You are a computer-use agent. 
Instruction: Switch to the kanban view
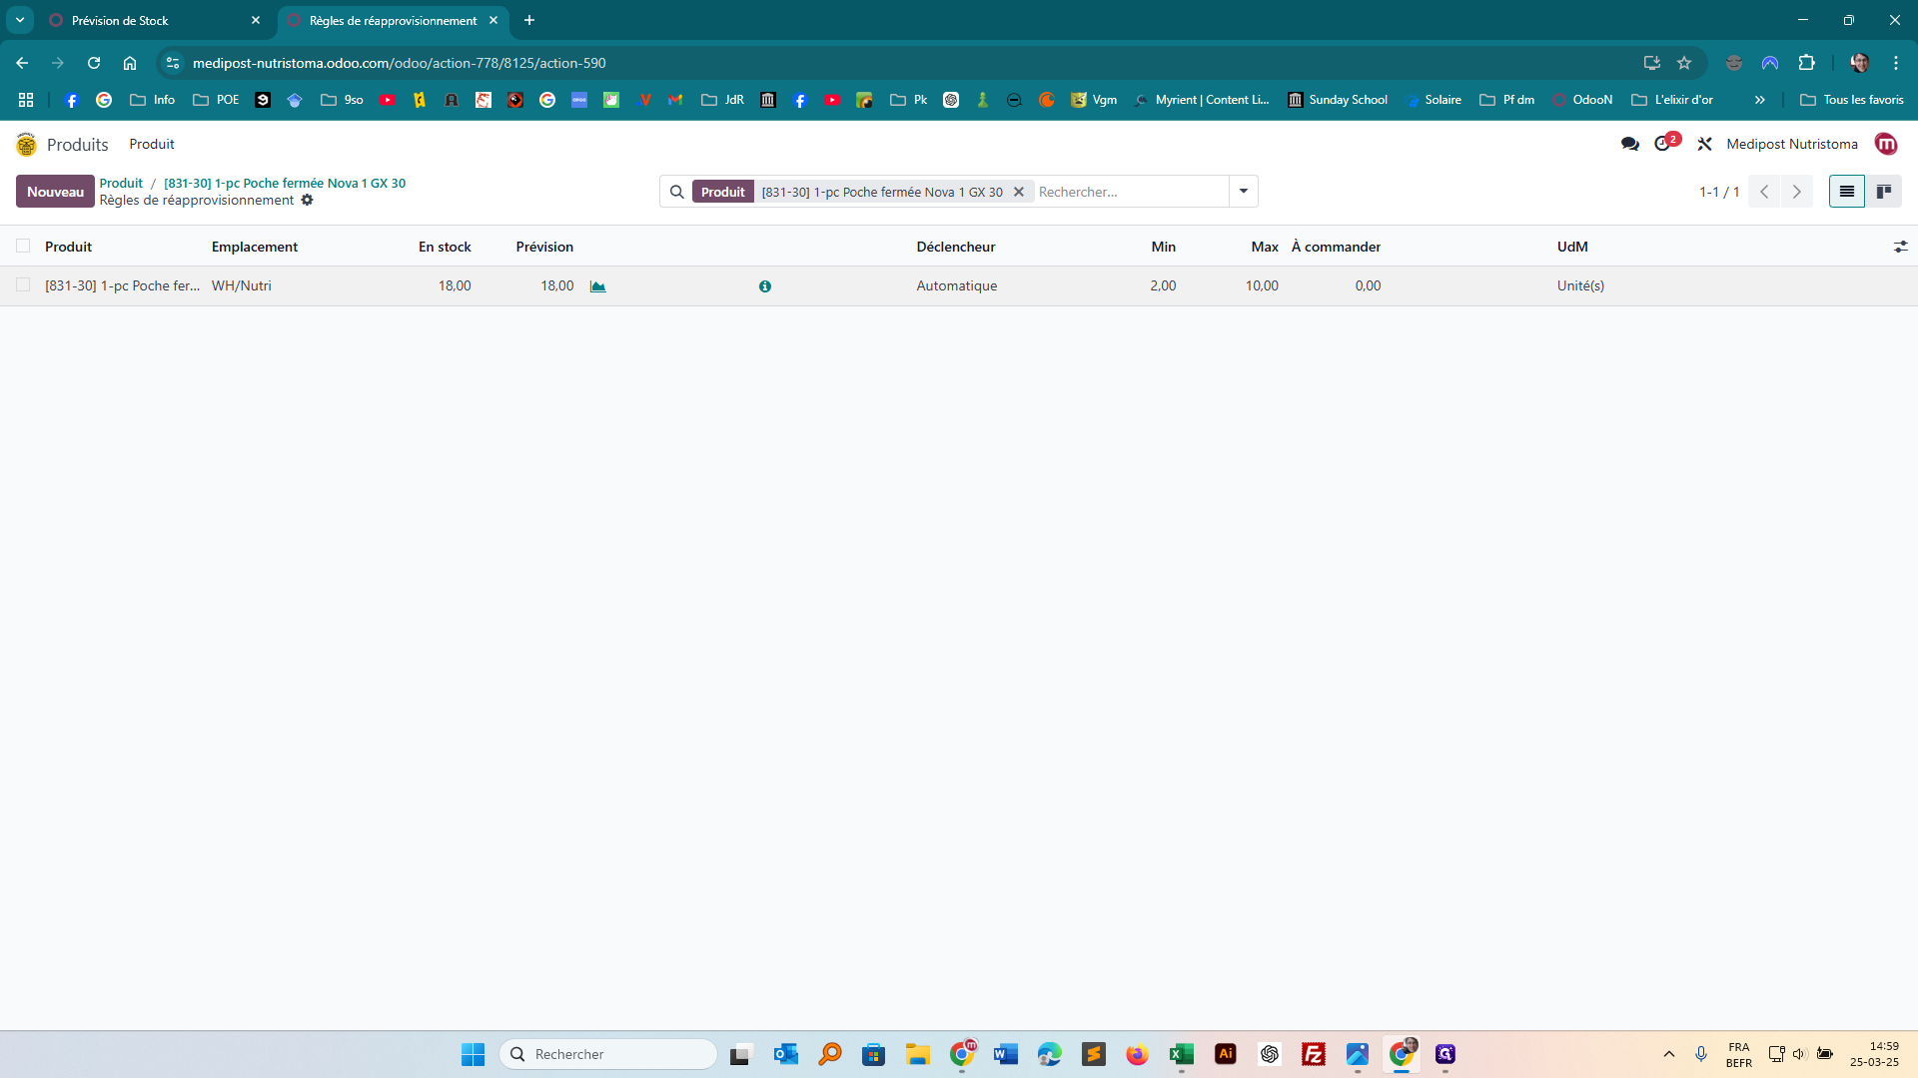1884,192
